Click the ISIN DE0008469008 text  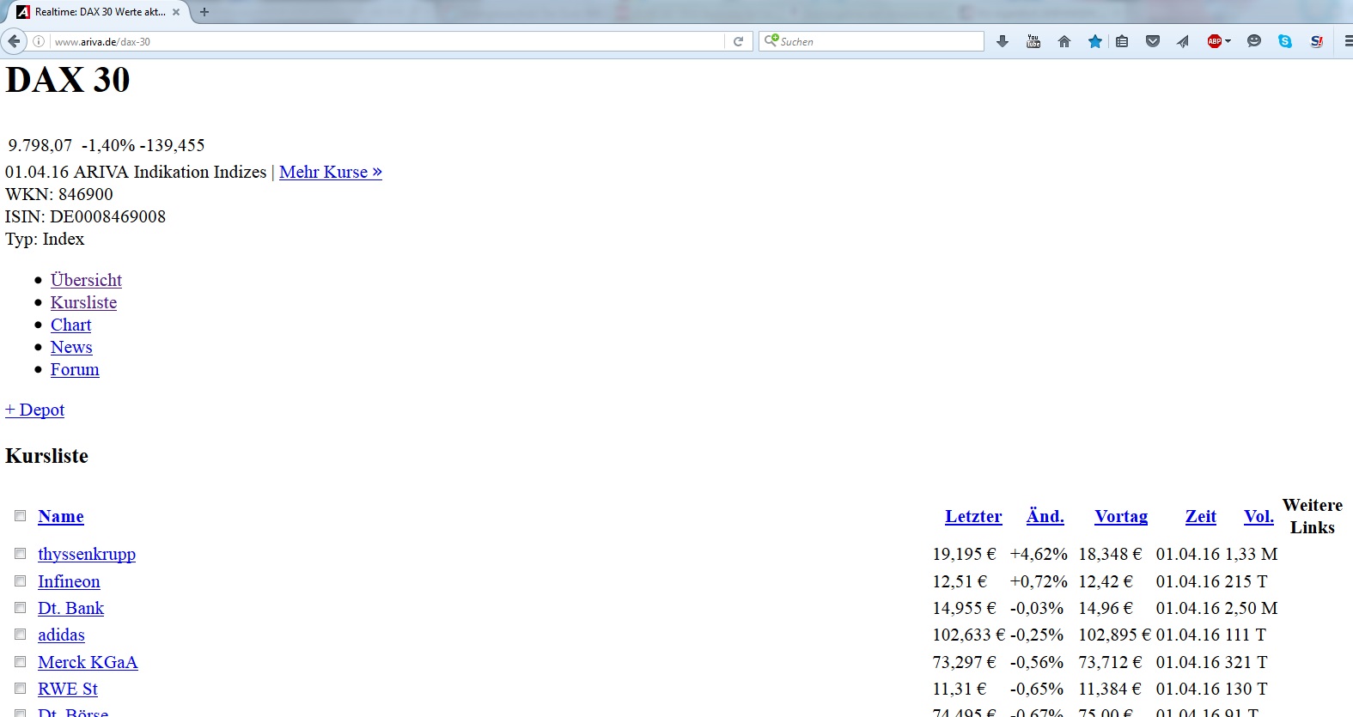click(85, 216)
